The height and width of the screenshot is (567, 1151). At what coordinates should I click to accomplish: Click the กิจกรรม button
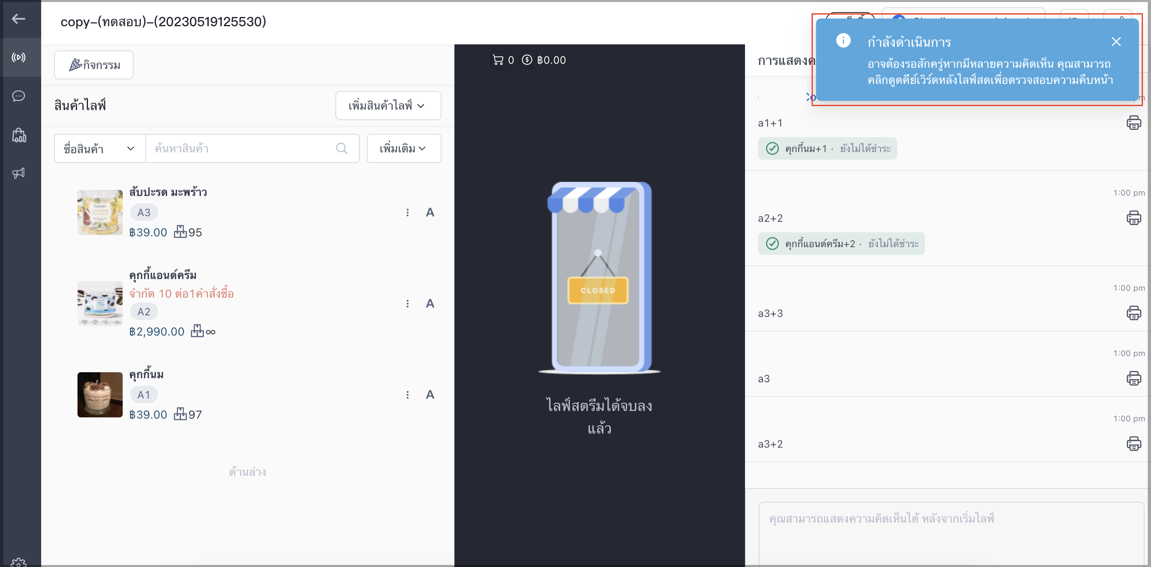coord(94,65)
